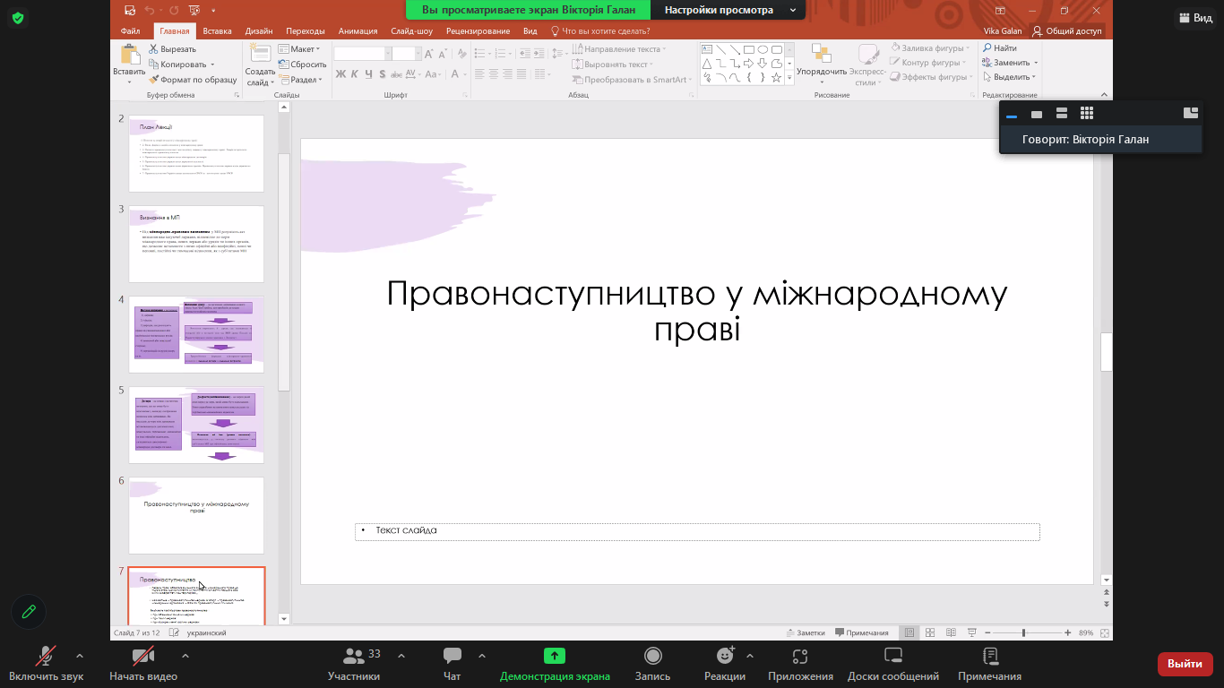
Task: Select the Вырезать (scissors) icon
Action: (x=152, y=48)
